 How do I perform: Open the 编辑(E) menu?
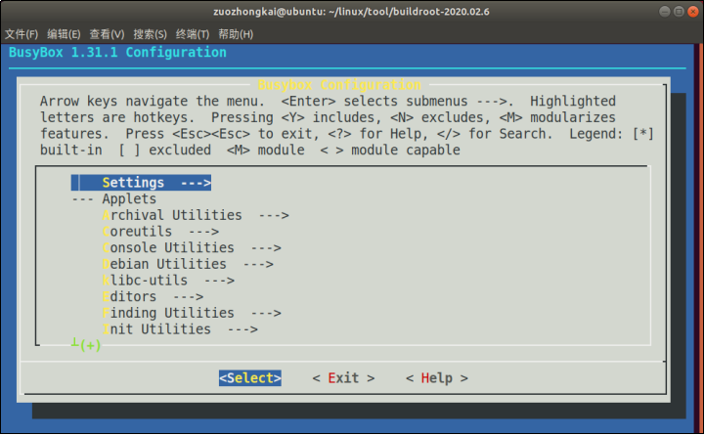(64, 34)
